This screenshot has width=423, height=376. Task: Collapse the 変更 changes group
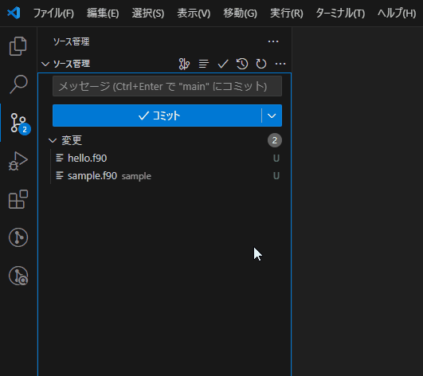click(53, 140)
